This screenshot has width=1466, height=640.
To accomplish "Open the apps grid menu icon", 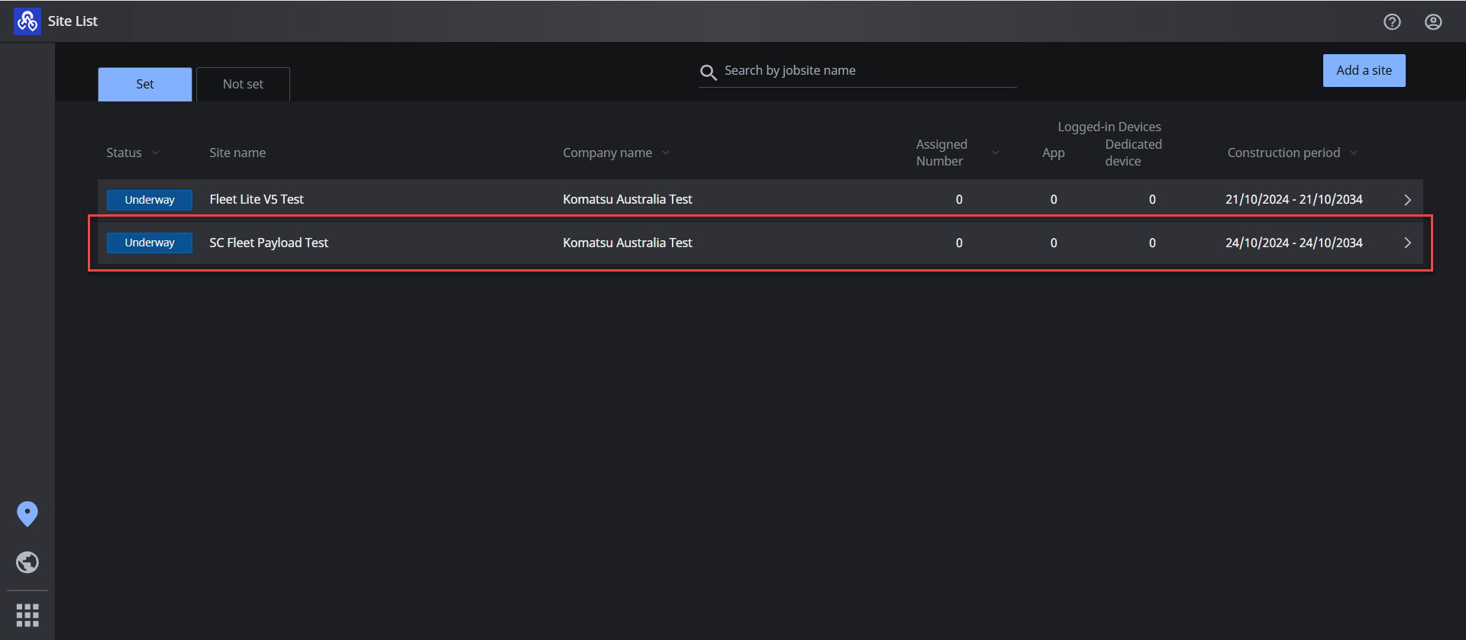I will (27, 615).
